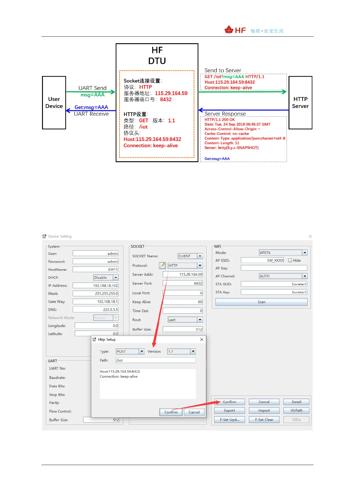Close the Http Setup dialog
Image resolution: width=355 pixels, height=502 pixels.
pyautogui.click(x=201, y=340)
